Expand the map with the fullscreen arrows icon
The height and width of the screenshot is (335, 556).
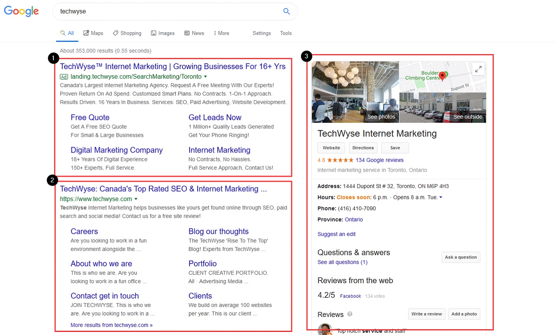[x=478, y=69]
